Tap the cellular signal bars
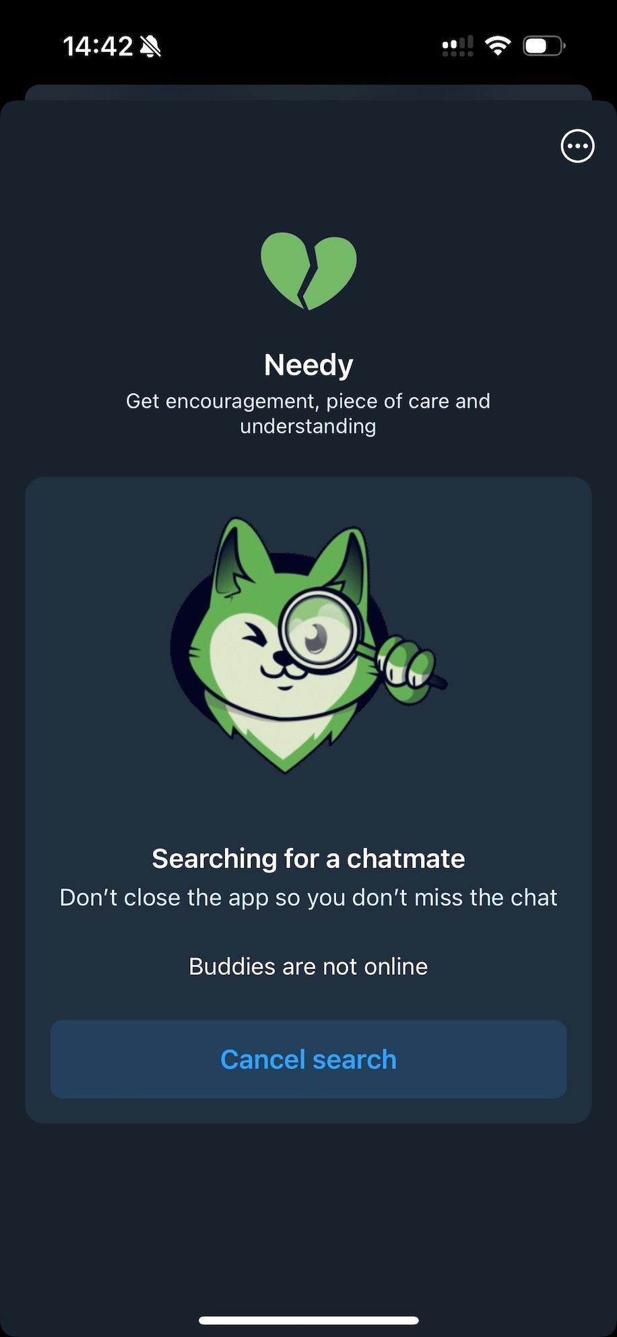617x1337 pixels. 457,46
